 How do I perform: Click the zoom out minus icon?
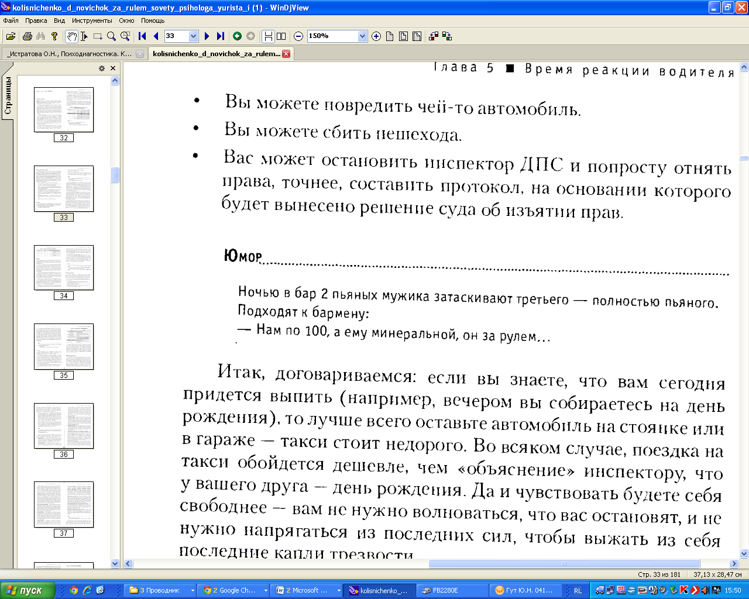[298, 36]
